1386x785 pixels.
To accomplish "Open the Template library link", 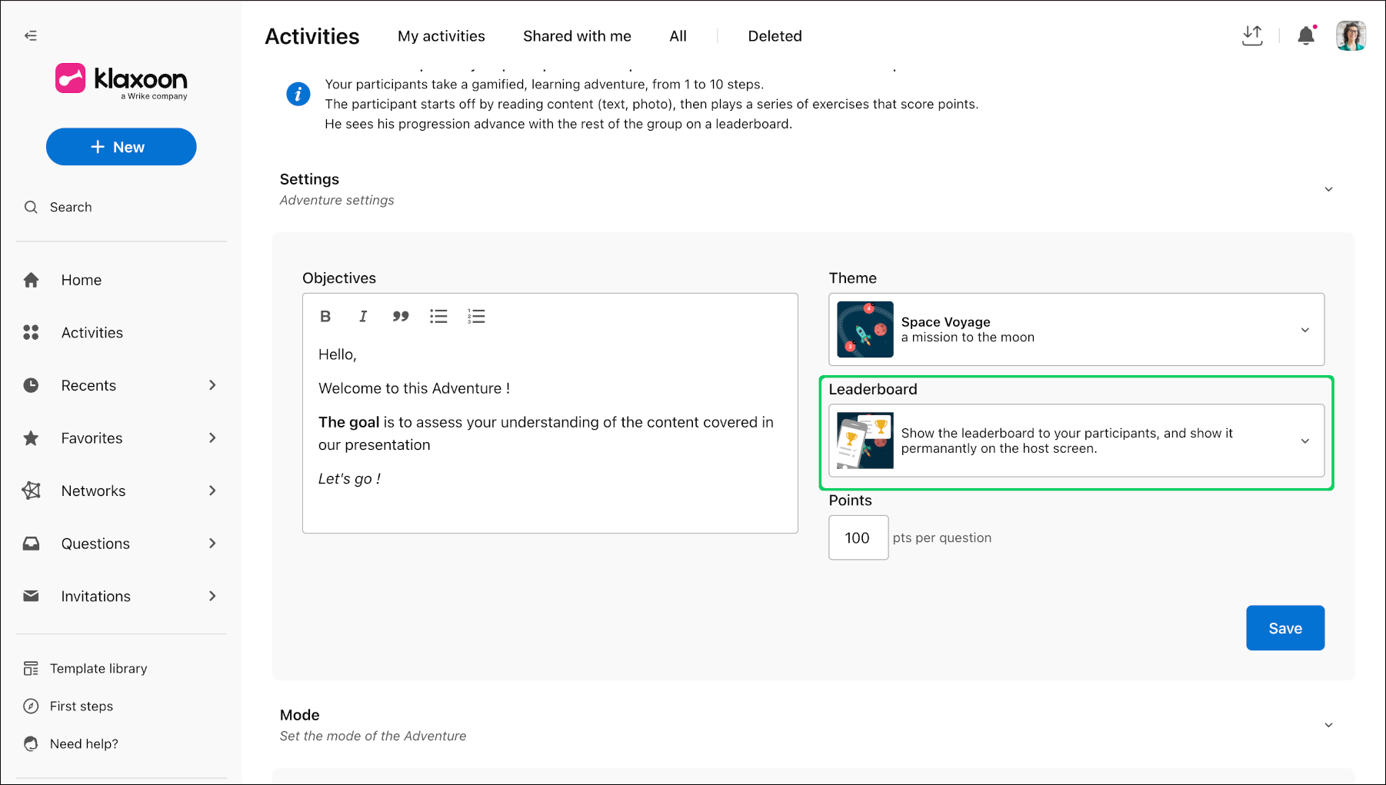I will coord(98,669).
